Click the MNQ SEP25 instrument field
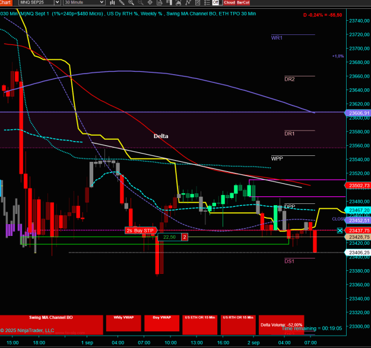Screen dimensions: 371x348 (x=36, y=2)
